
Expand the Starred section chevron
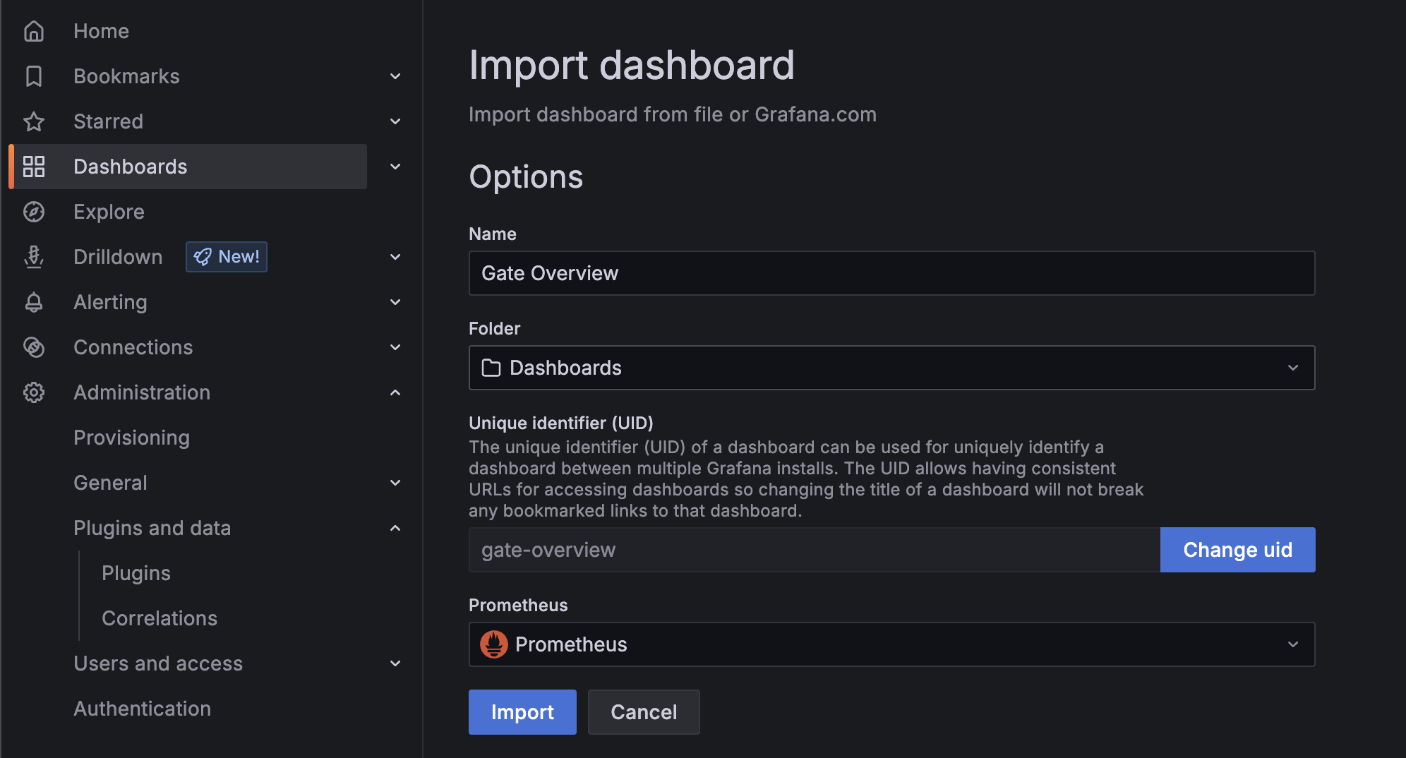(395, 121)
